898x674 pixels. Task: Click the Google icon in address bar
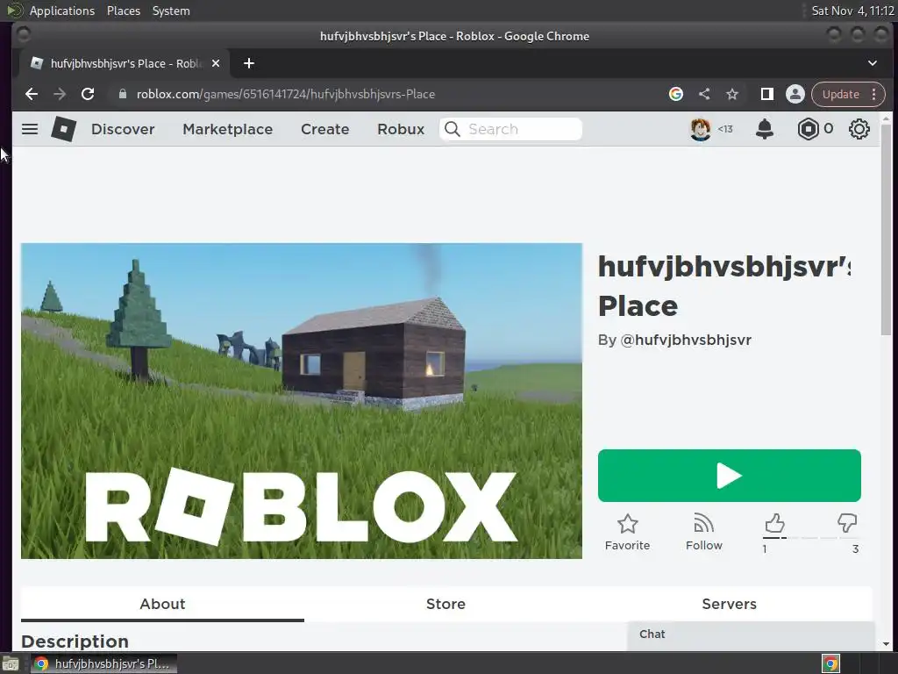click(676, 94)
